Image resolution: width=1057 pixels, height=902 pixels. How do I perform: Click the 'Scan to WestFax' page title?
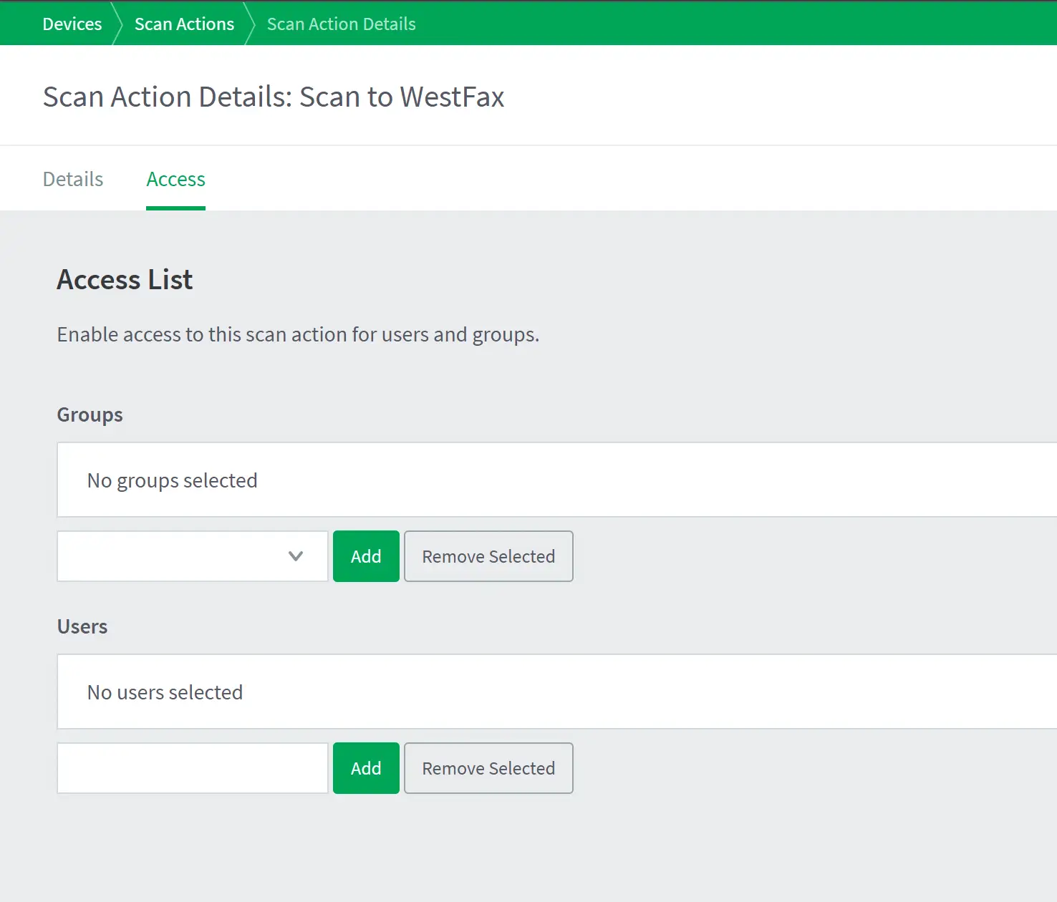(273, 97)
